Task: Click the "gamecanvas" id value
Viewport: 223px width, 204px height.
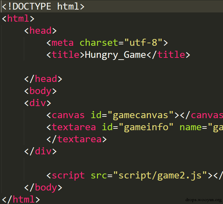Action: [x=141, y=116]
